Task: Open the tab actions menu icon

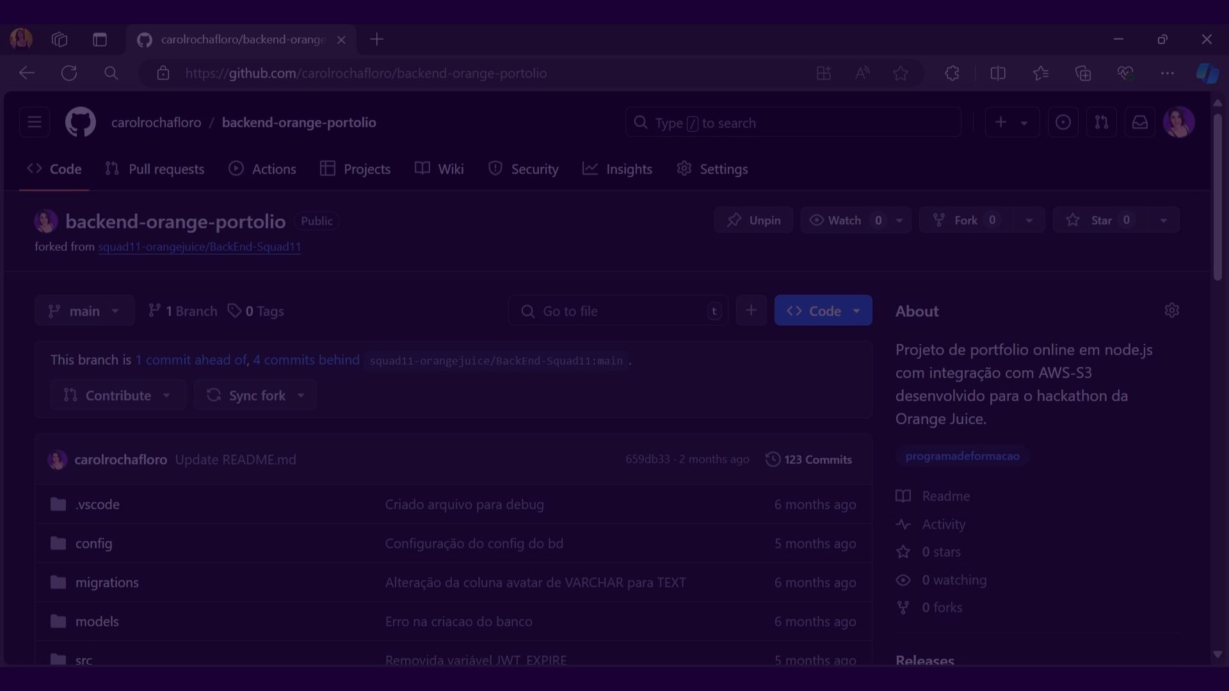Action: (100, 40)
